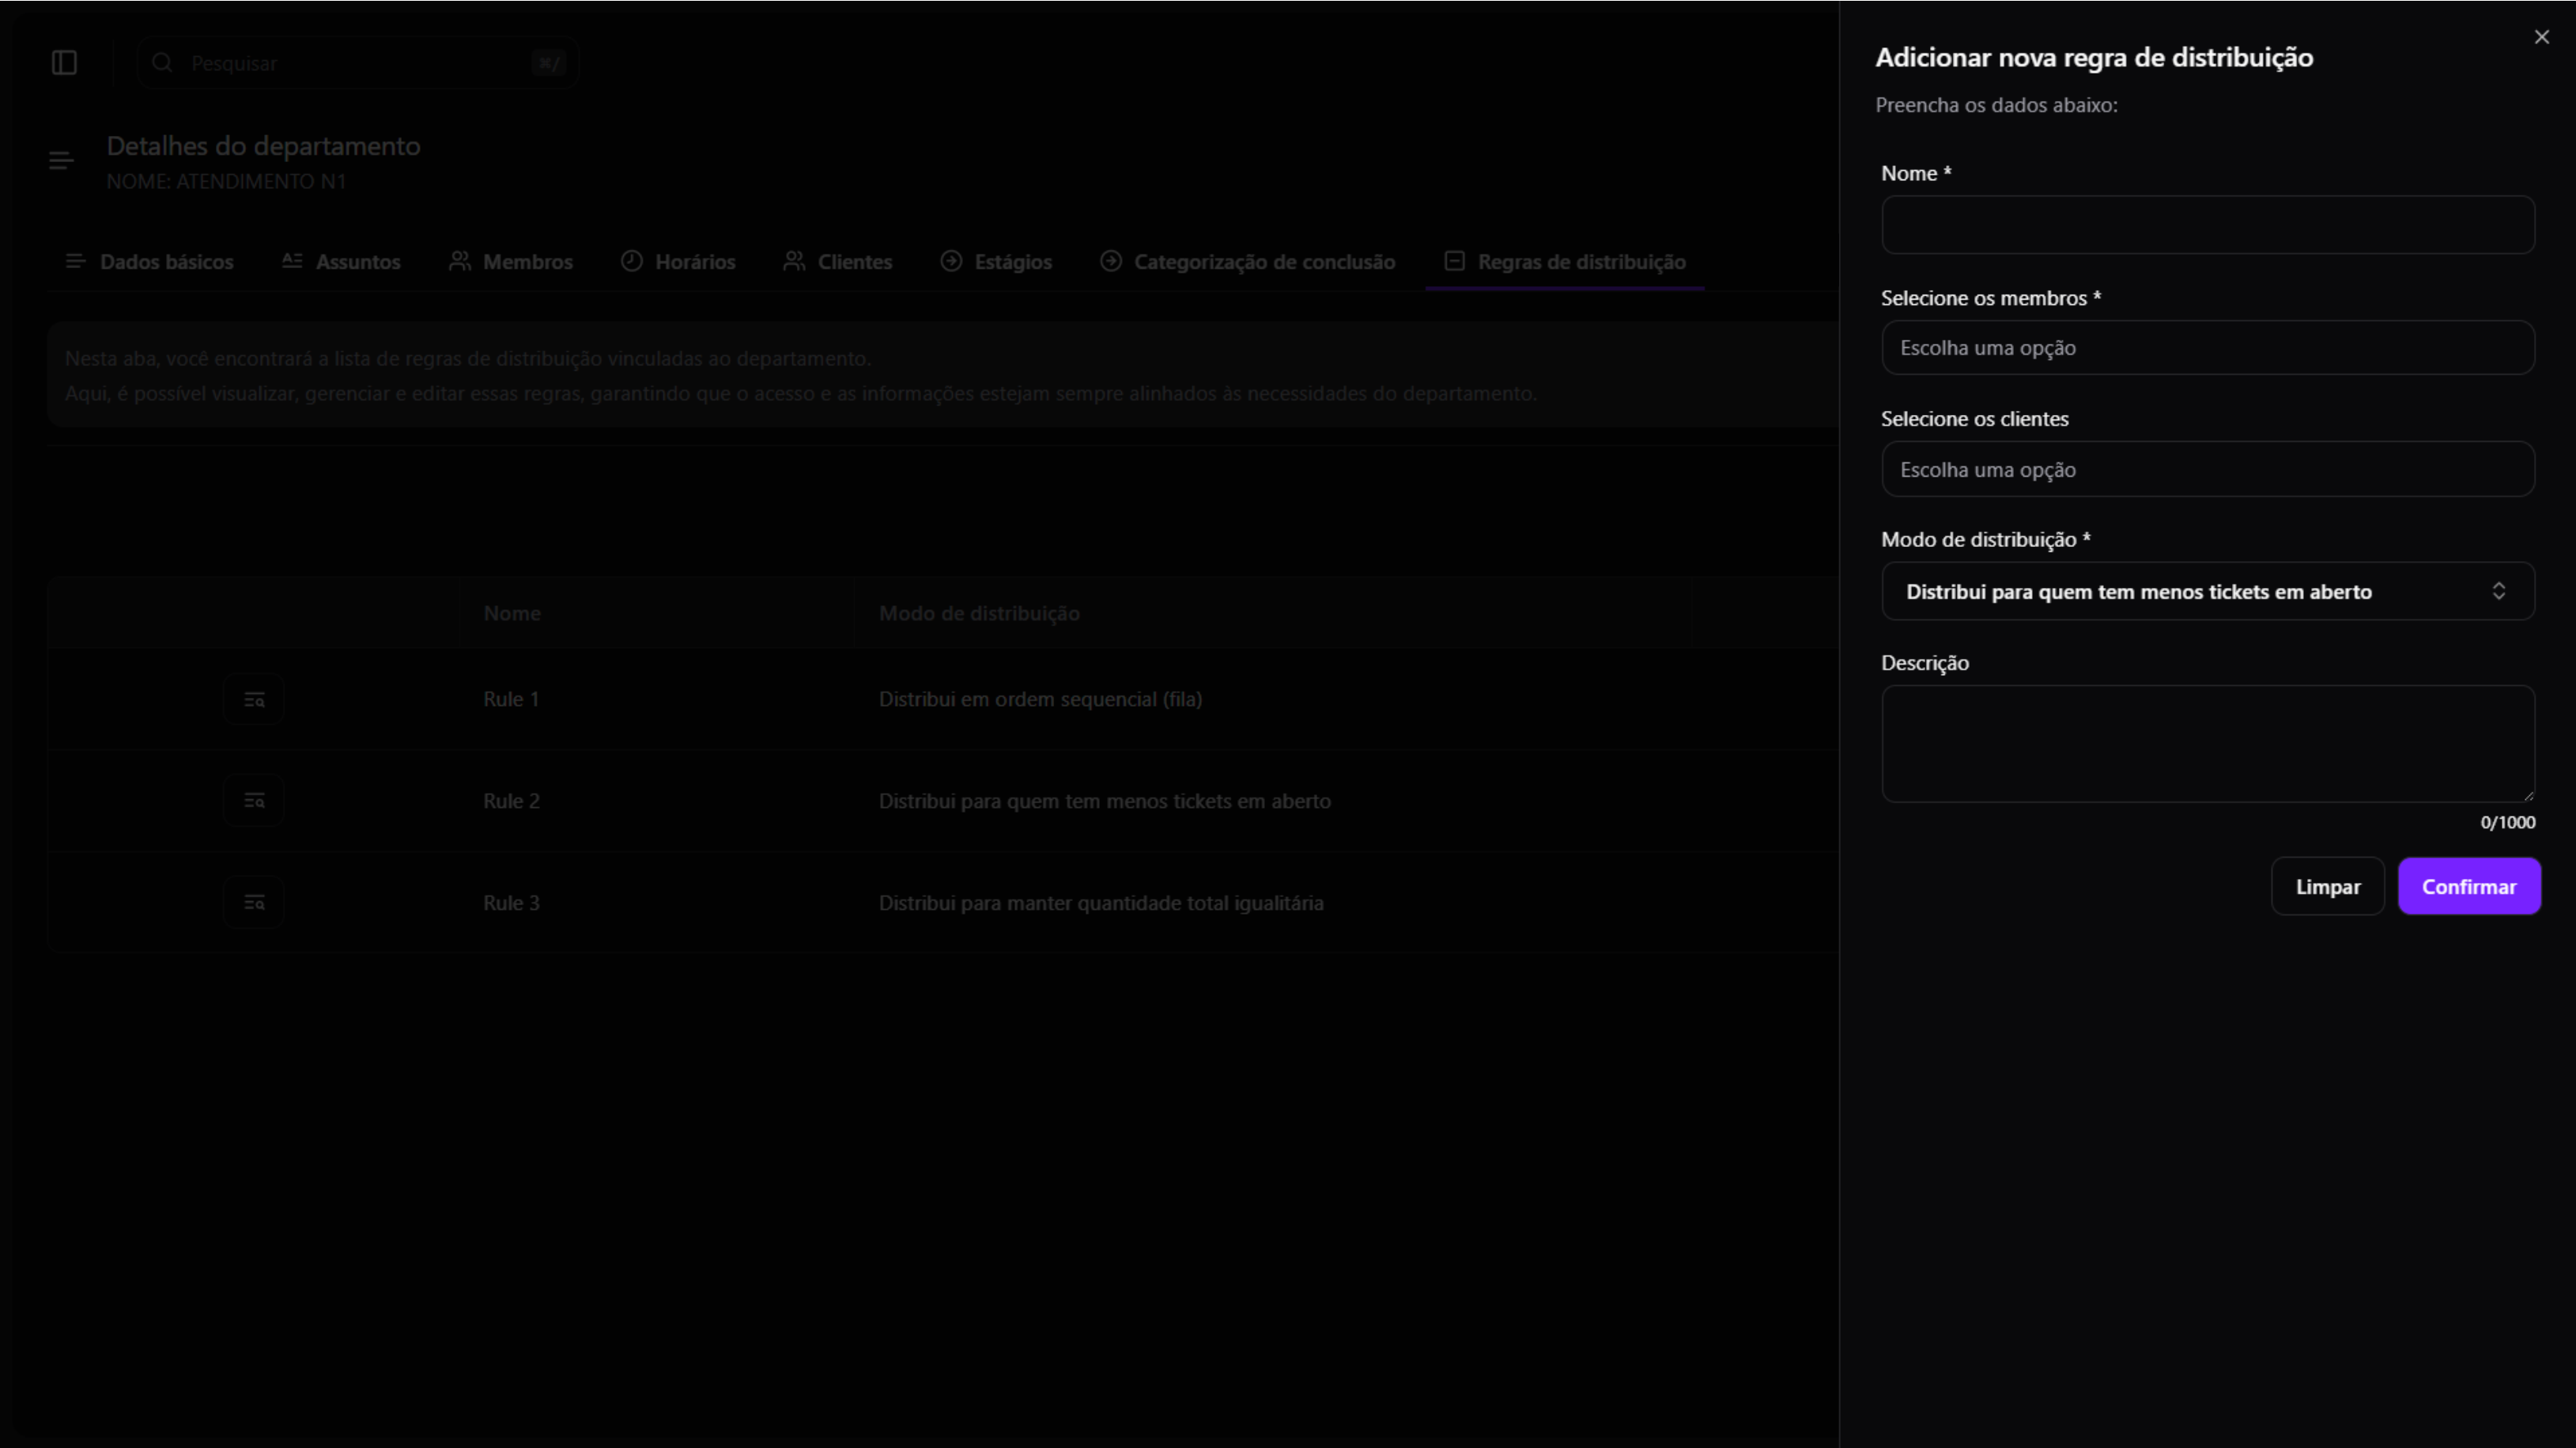Open the Selecione os clientes dropdown
The width and height of the screenshot is (2576, 1448).
pyautogui.click(x=2207, y=469)
